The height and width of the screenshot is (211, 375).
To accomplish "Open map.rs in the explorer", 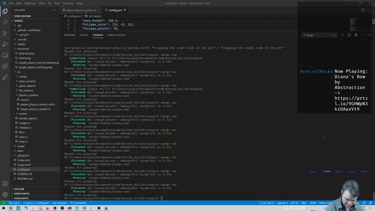I will (x=23, y=142).
